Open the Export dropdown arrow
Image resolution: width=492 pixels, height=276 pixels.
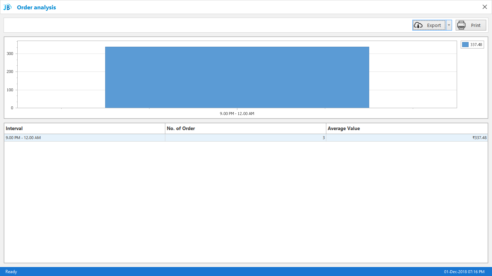[449, 25]
